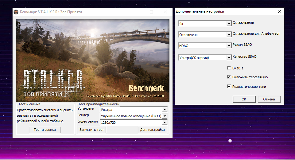Click the Доп. настройки button

pos(152,130)
